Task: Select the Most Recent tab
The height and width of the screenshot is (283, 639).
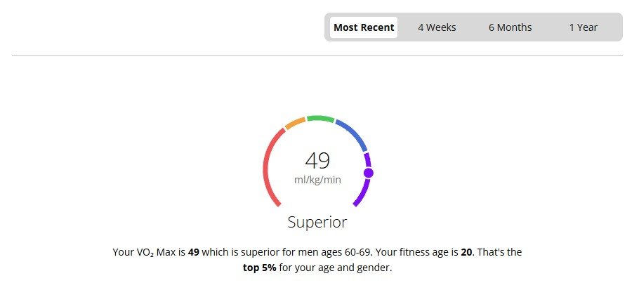Action: pos(364,27)
